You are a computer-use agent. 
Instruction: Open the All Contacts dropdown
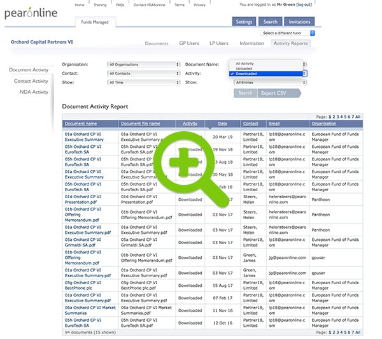tap(143, 73)
